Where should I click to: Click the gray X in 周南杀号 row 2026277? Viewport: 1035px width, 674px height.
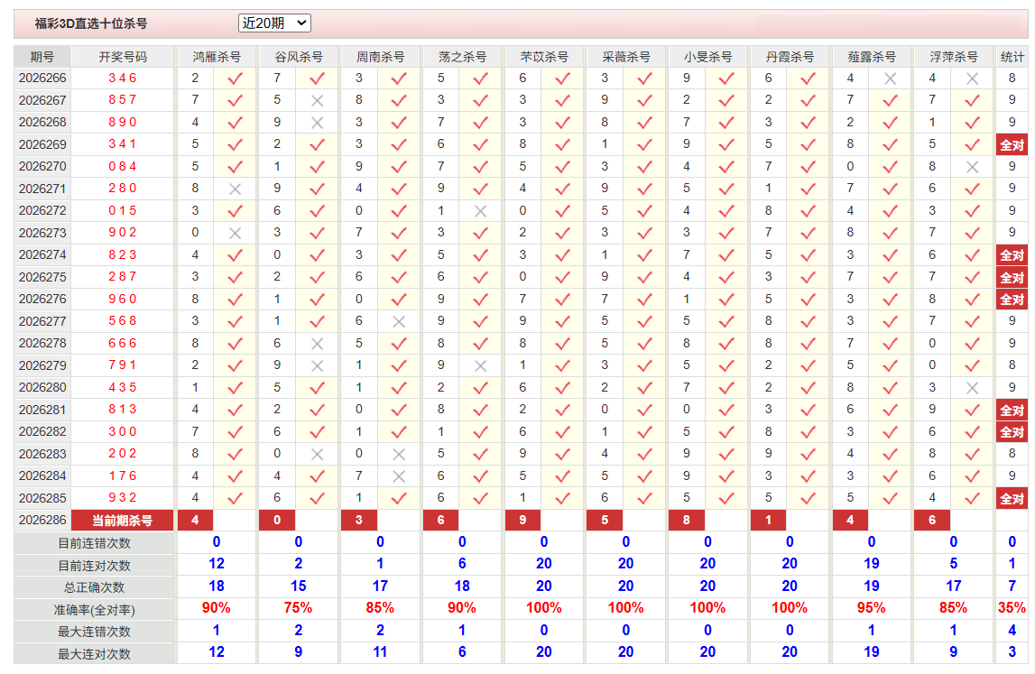coord(399,321)
